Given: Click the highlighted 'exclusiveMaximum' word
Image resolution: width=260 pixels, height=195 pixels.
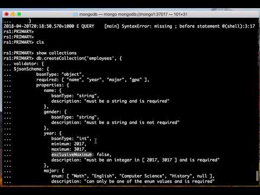Looking at the screenshot, I should point(71,154).
